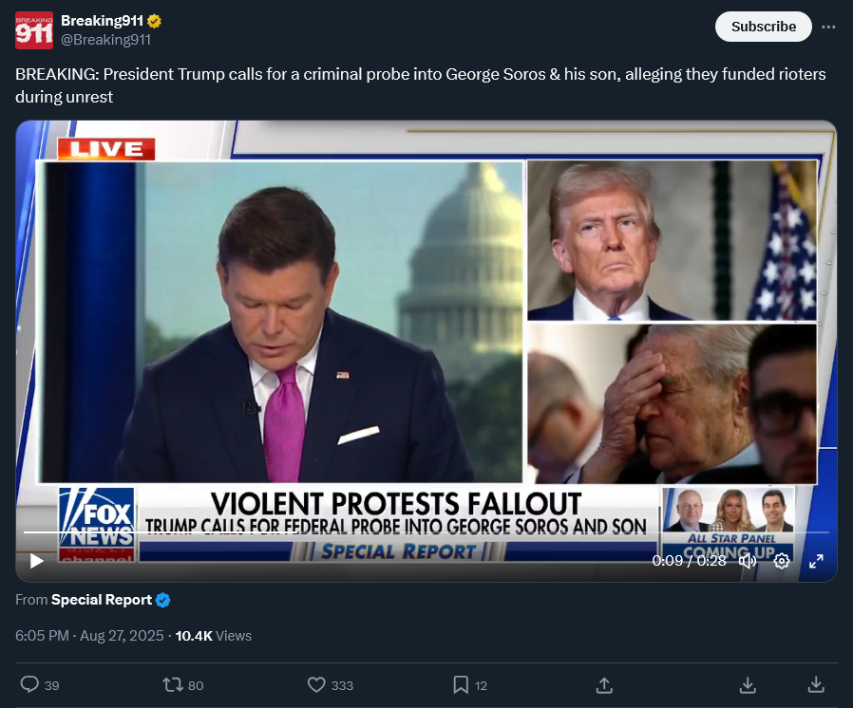853x708 pixels.
Task: Like the post with heart icon
Action: click(317, 684)
